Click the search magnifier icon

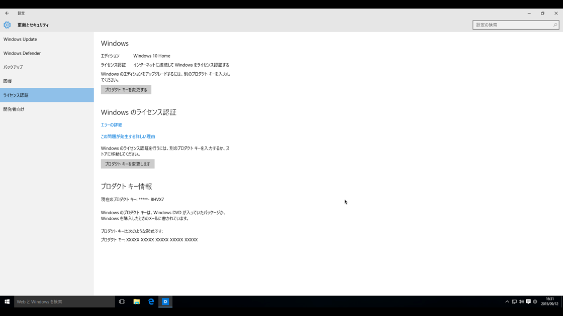click(x=555, y=25)
